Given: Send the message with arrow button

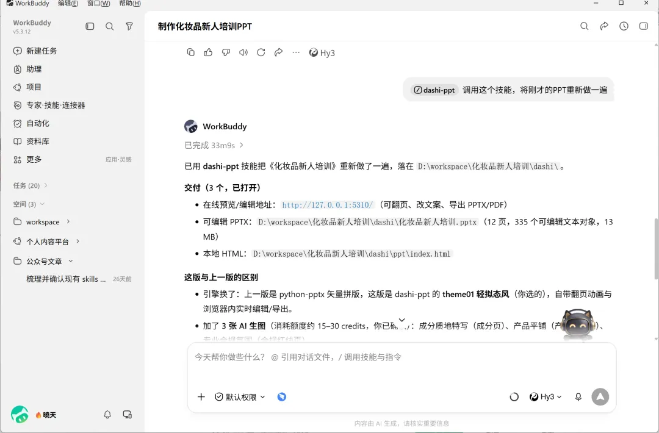Looking at the screenshot, I should pyautogui.click(x=600, y=397).
